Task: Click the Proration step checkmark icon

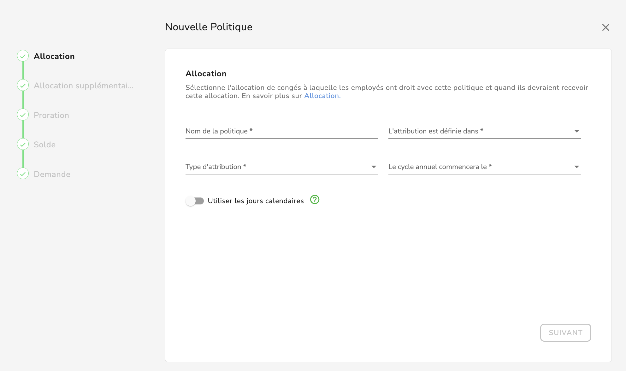Action: [x=23, y=115]
